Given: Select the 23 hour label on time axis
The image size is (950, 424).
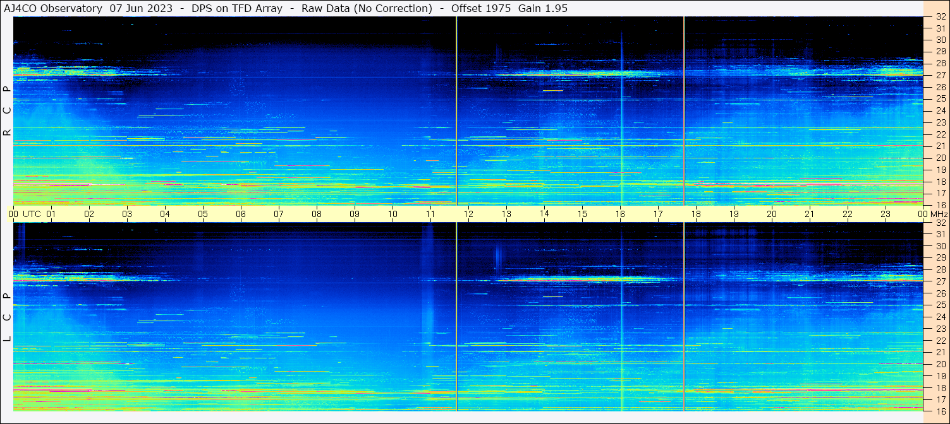Looking at the screenshot, I should [885, 214].
